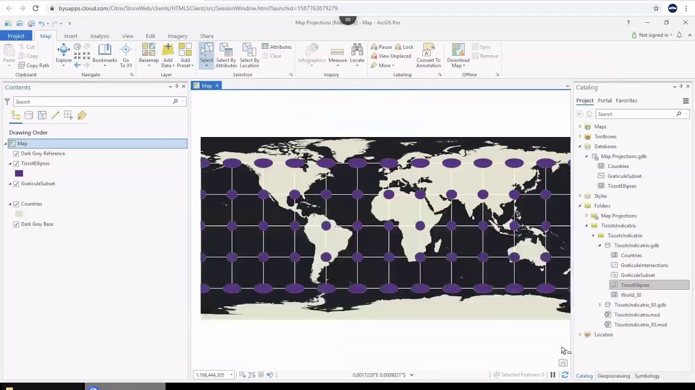This screenshot has height=390, width=695.
Task: Open the Insert ribbon tab
Action: 71,36
